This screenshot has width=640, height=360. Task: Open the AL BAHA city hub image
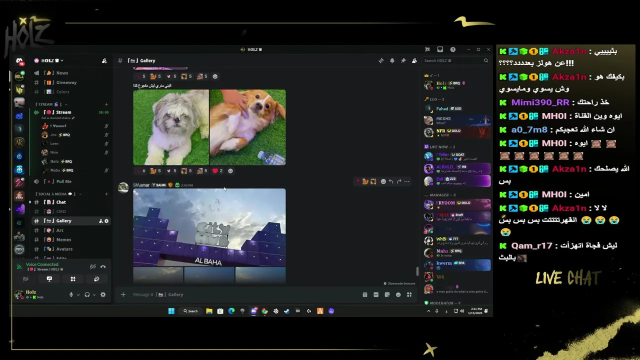coord(209,227)
